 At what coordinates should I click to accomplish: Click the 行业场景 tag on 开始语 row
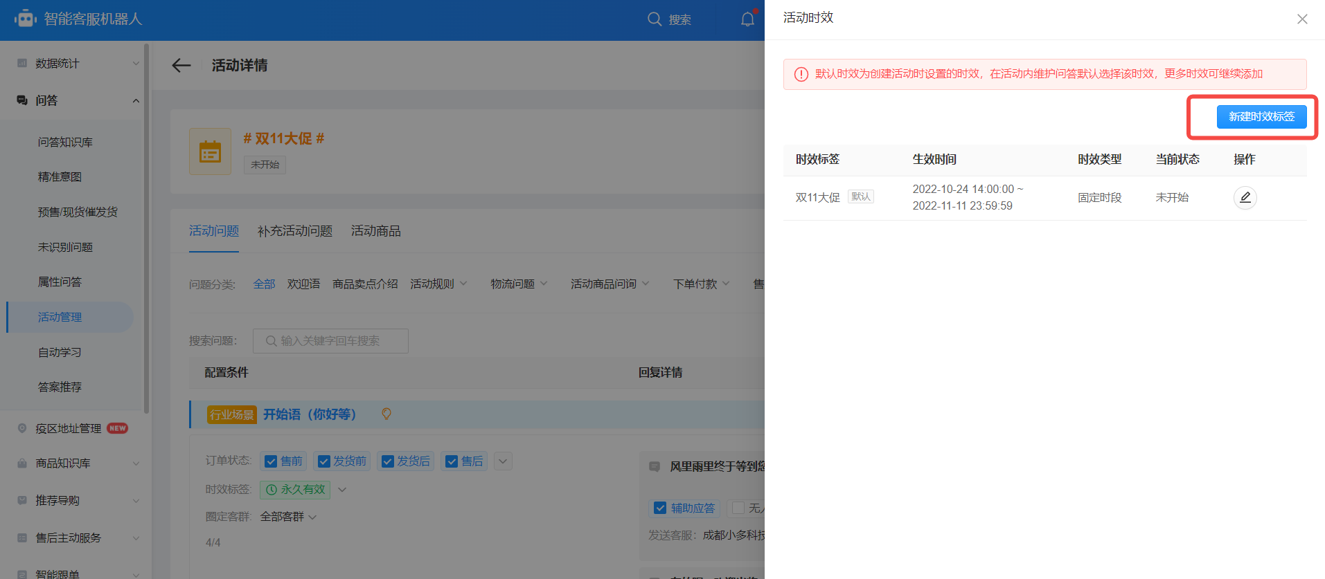click(x=232, y=414)
